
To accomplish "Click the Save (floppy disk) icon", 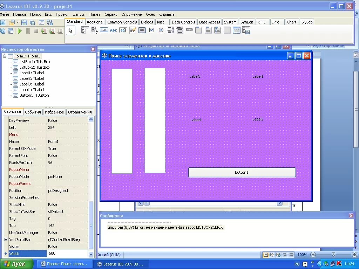I will (x=24, y=22).
